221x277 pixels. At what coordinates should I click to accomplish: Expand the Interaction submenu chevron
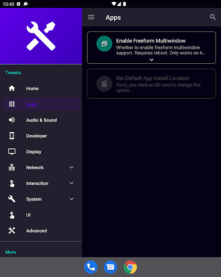71,183
